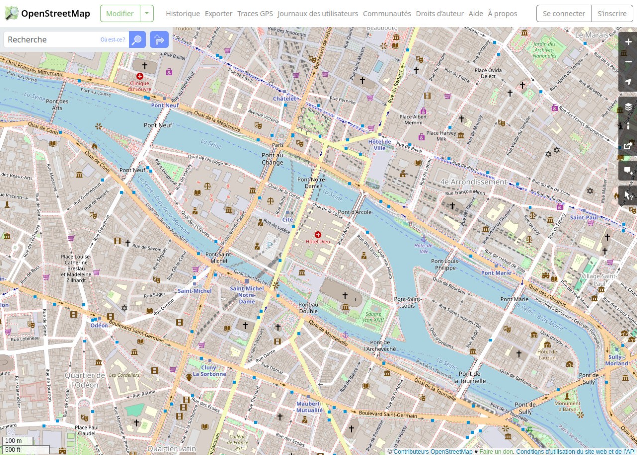
Task: Open the Aide menu item
Action: (x=476, y=13)
